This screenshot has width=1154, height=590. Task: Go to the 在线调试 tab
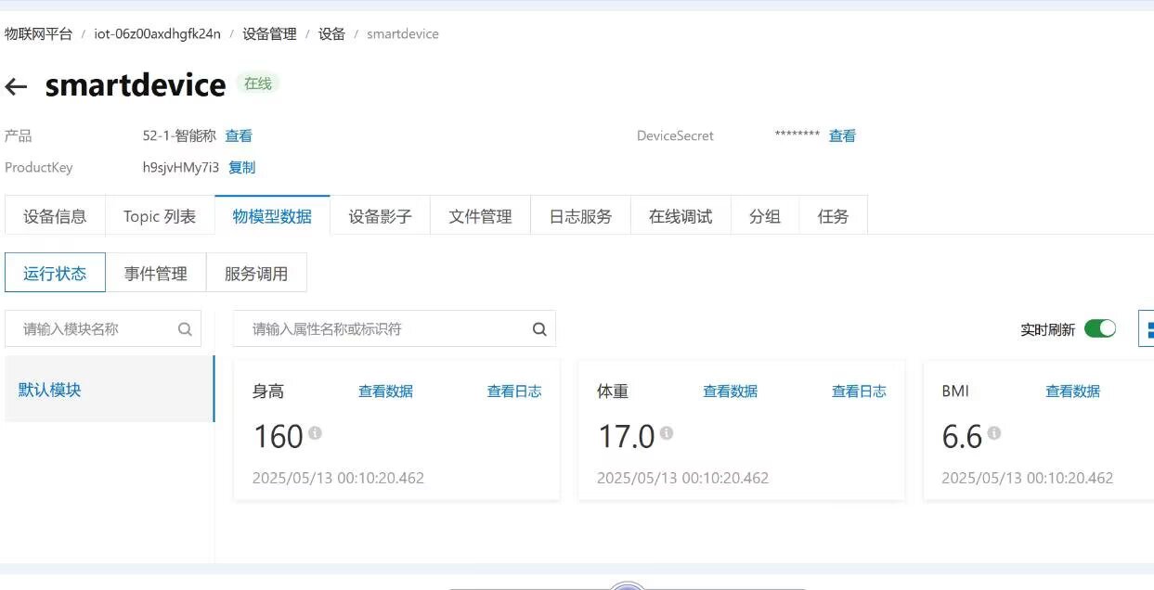(681, 216)
